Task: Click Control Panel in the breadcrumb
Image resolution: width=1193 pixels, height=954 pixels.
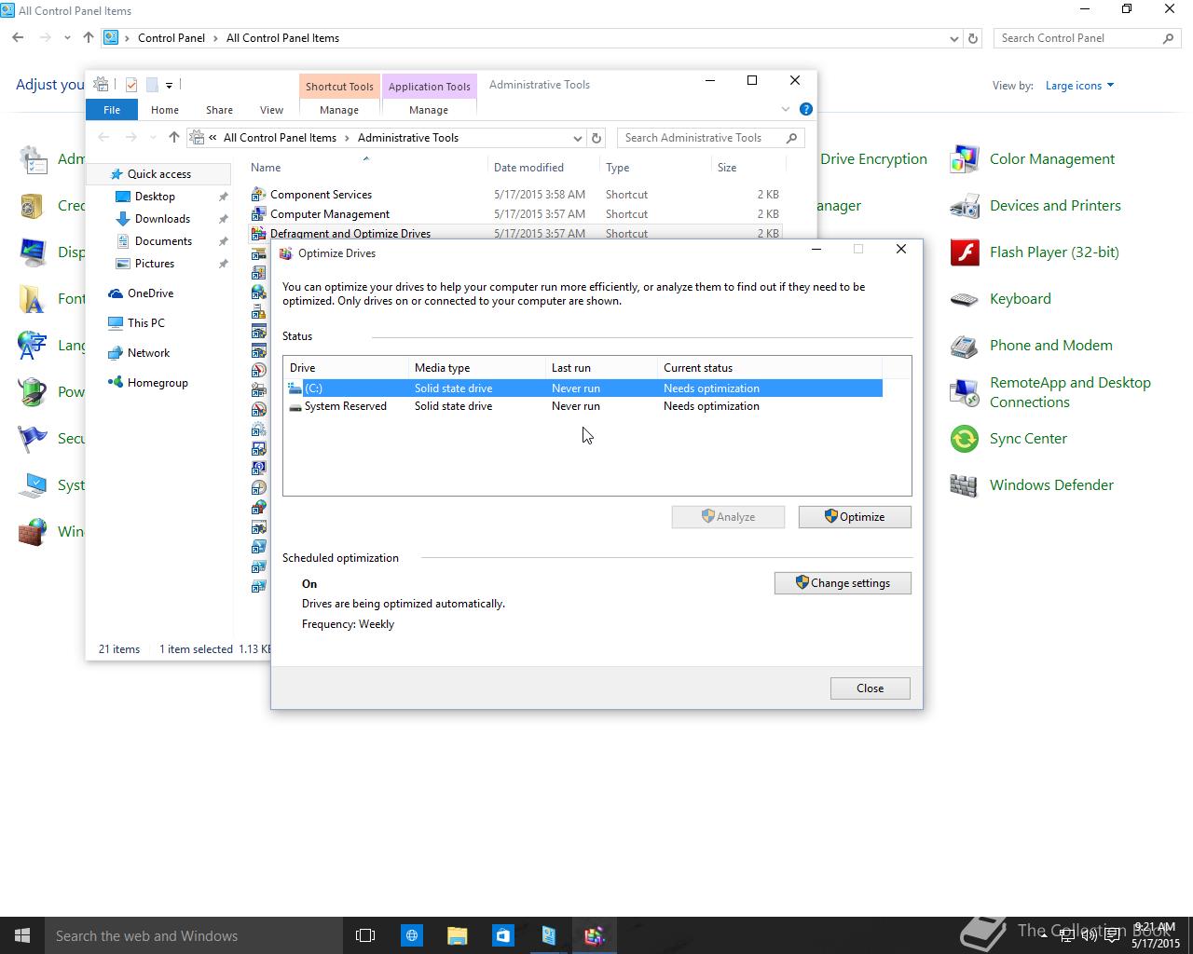Action: tap(171, 38)
